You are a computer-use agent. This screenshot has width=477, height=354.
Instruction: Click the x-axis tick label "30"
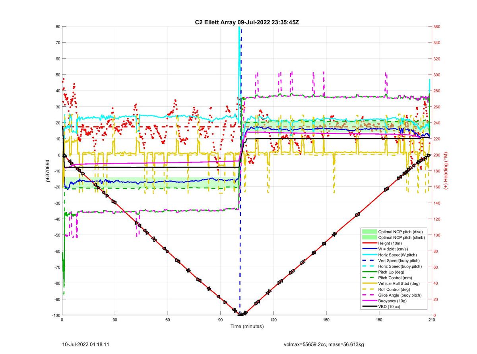point(115,320)
